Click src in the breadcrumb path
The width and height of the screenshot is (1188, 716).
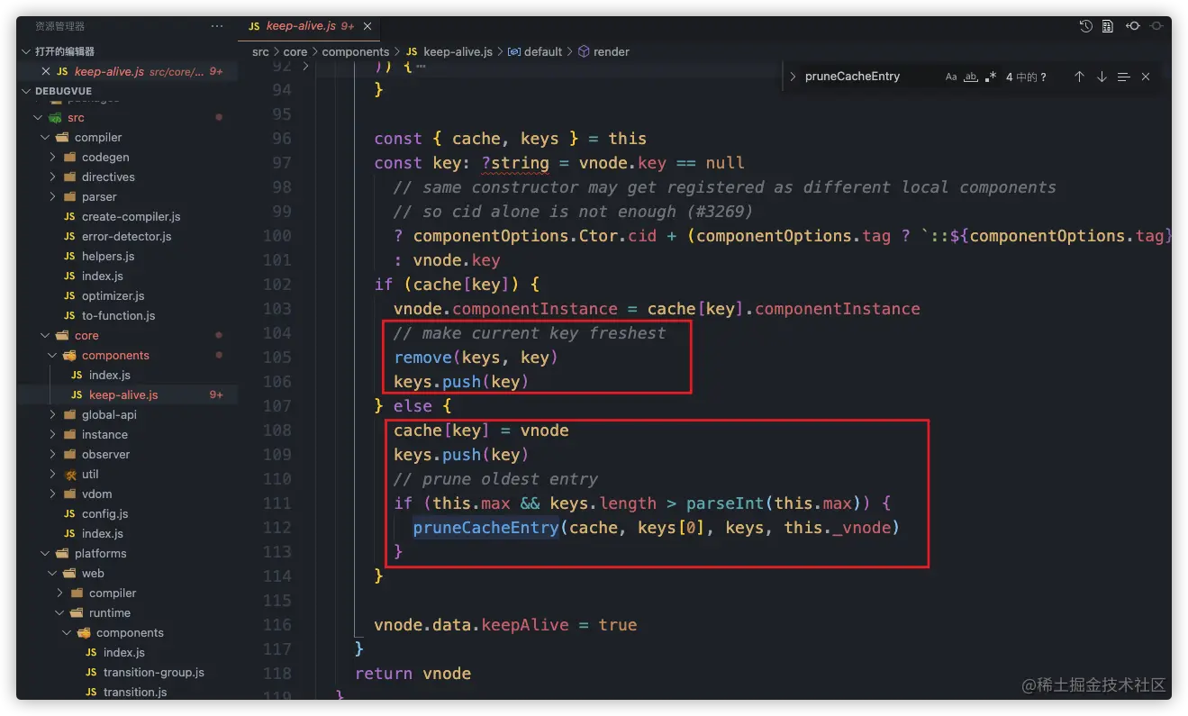pyautogui.click(x=260, y=52)
